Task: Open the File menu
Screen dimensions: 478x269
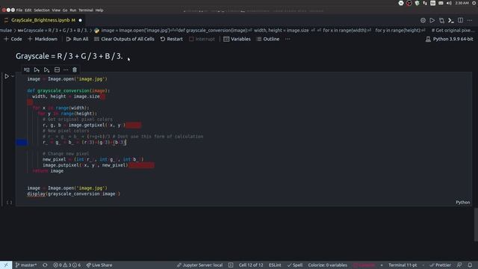Action: pyautogui.click(x=19, y=10)
